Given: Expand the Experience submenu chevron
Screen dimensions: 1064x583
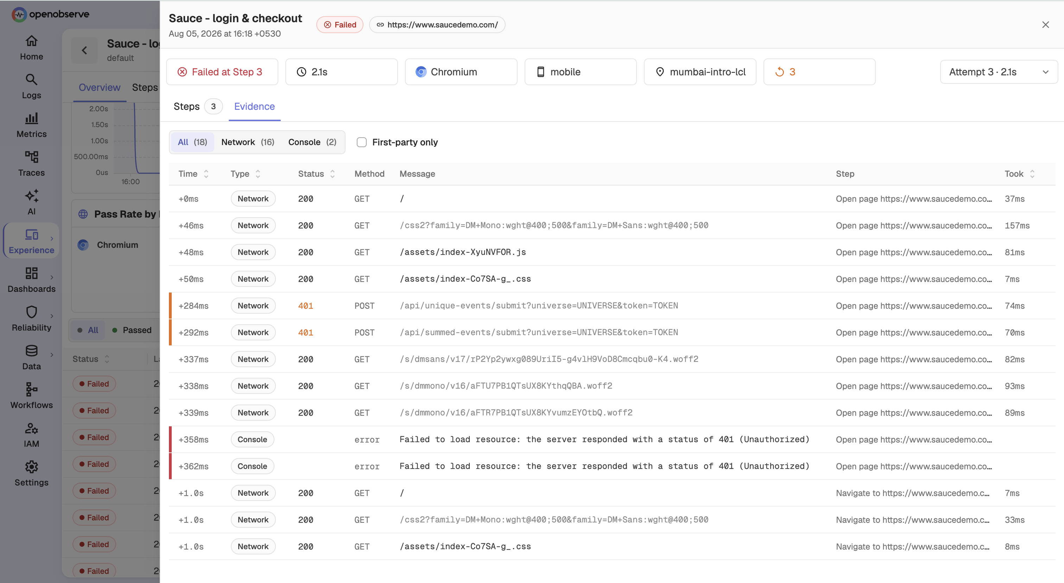Looking at the screenshot, I should coord(52,238).
